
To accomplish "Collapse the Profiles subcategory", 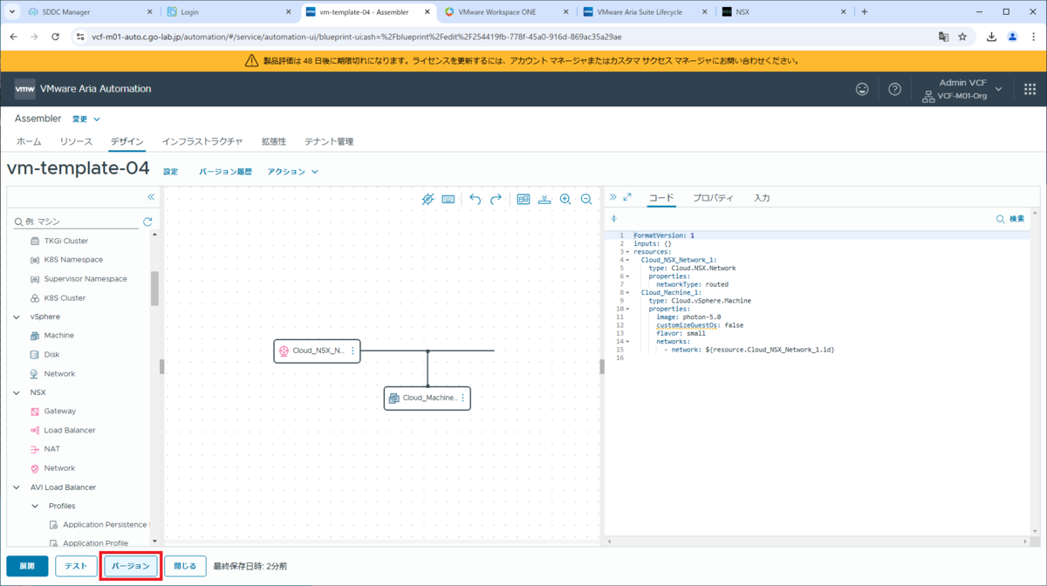I will click(x=36, y=506).
